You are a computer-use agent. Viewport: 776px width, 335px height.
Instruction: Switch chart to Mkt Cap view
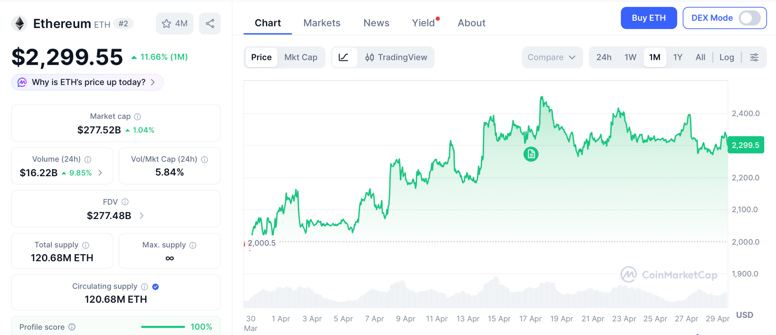pos(301,57)
